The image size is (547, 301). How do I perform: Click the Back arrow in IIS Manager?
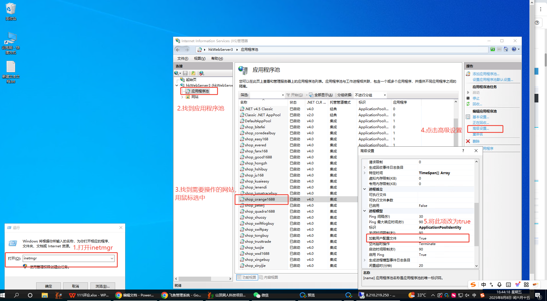coord(178,50)
